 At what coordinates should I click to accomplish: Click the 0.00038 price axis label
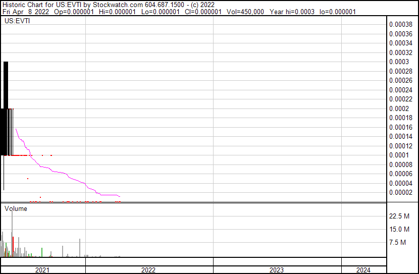click(x=401, y=24)
